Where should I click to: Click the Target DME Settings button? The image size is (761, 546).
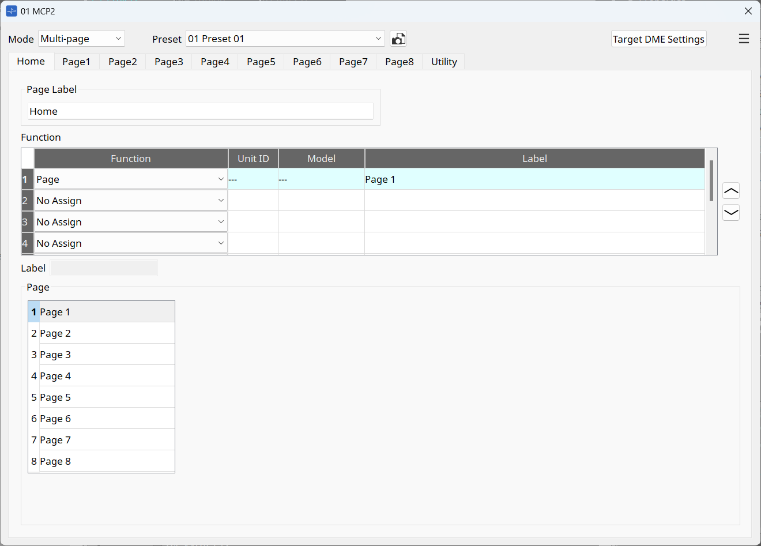pos(658,39)
